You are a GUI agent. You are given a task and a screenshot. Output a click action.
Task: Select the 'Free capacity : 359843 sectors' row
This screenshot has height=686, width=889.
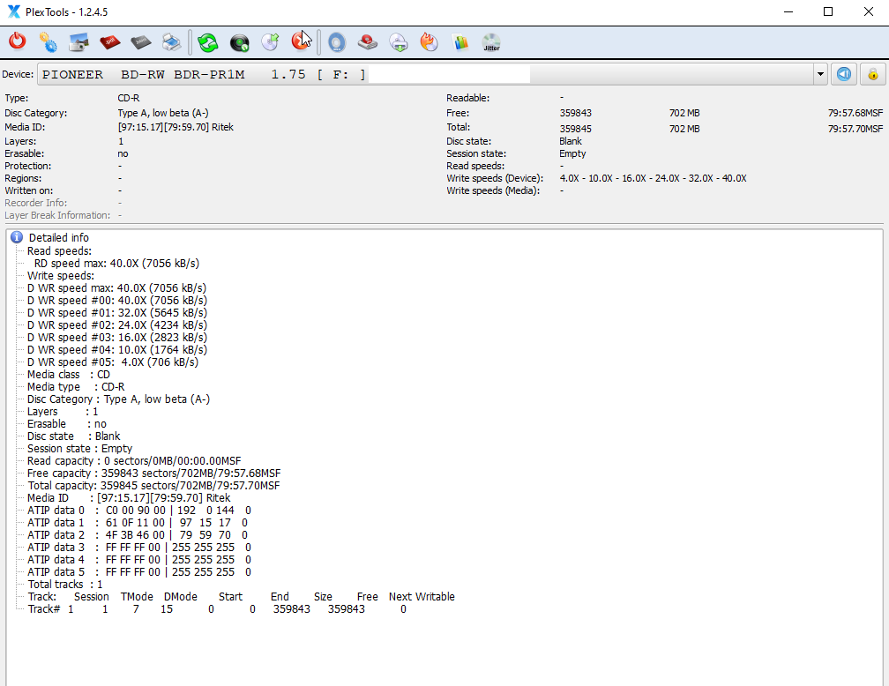[153, 473]
